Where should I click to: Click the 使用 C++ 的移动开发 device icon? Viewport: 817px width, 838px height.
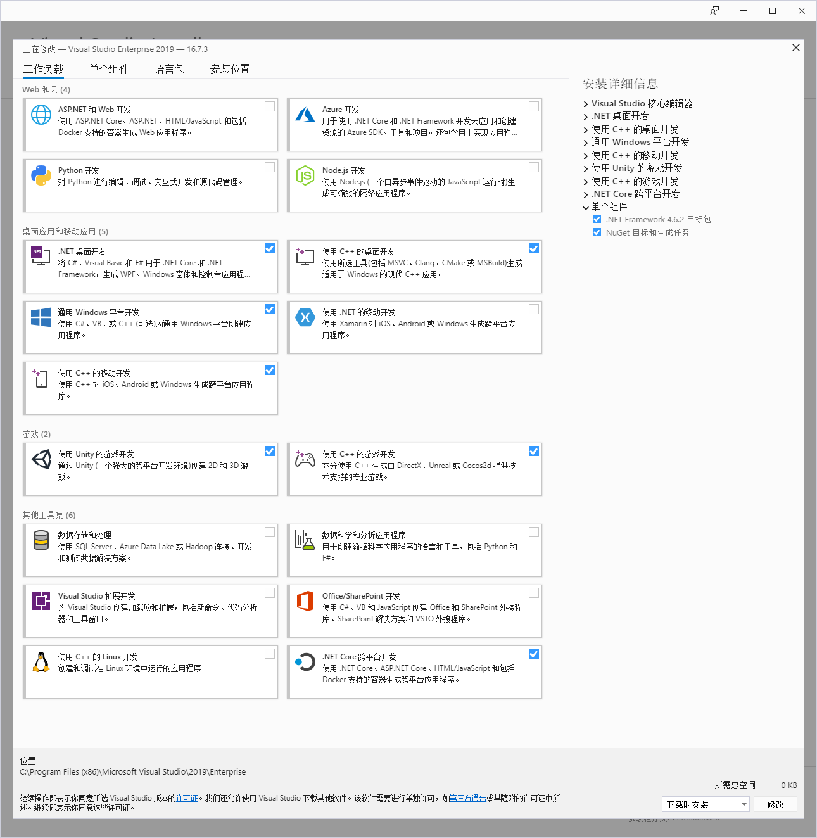coord(41,378)
